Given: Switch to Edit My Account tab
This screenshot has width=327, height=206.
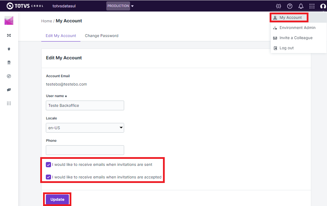Looking at the screenshot, I should [x=61, y=36].
